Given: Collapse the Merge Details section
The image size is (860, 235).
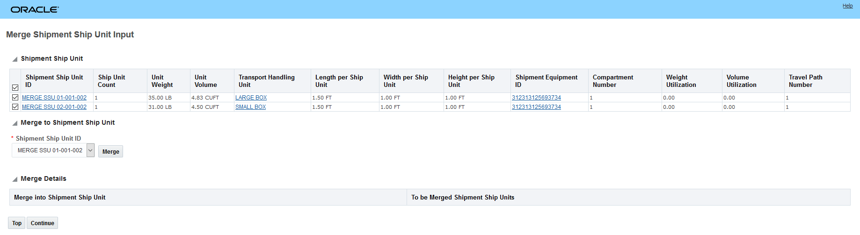Looking at the screenshot, I should [x=15, y=179].
